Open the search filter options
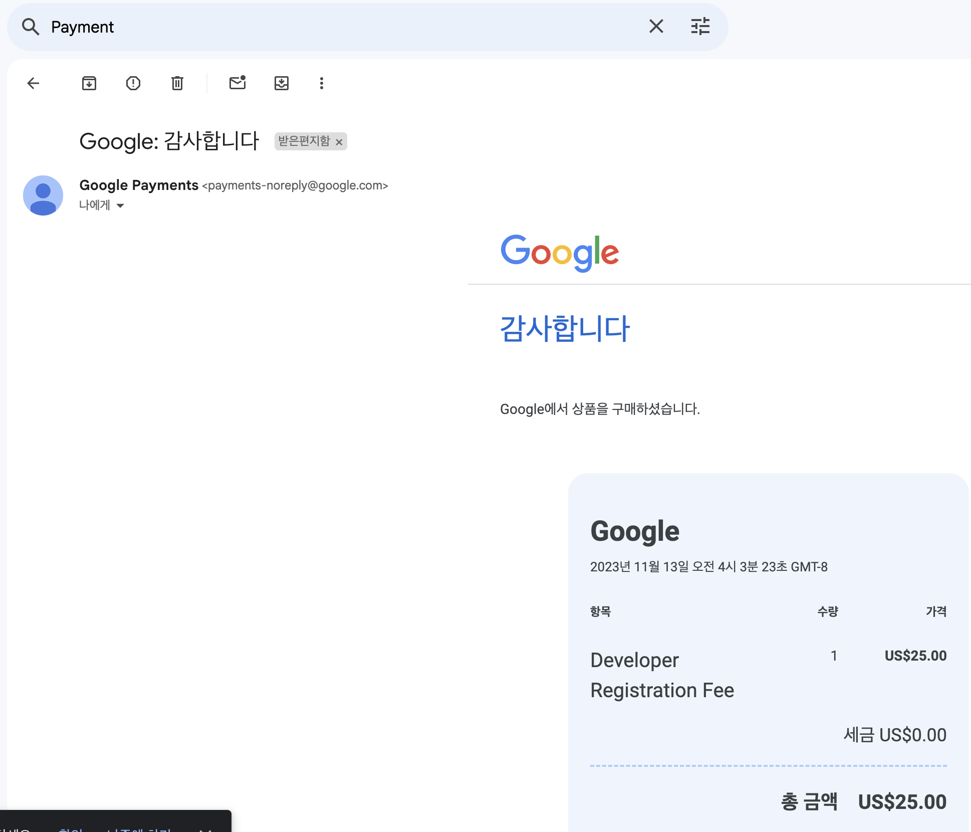This screenshot has width=971, height=832. coord(700,26)
